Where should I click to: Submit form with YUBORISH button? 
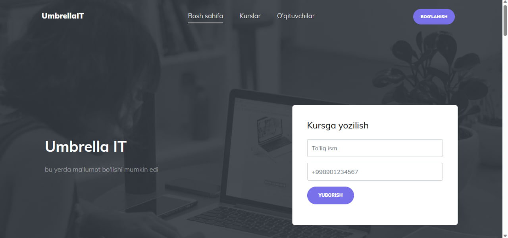331,195
